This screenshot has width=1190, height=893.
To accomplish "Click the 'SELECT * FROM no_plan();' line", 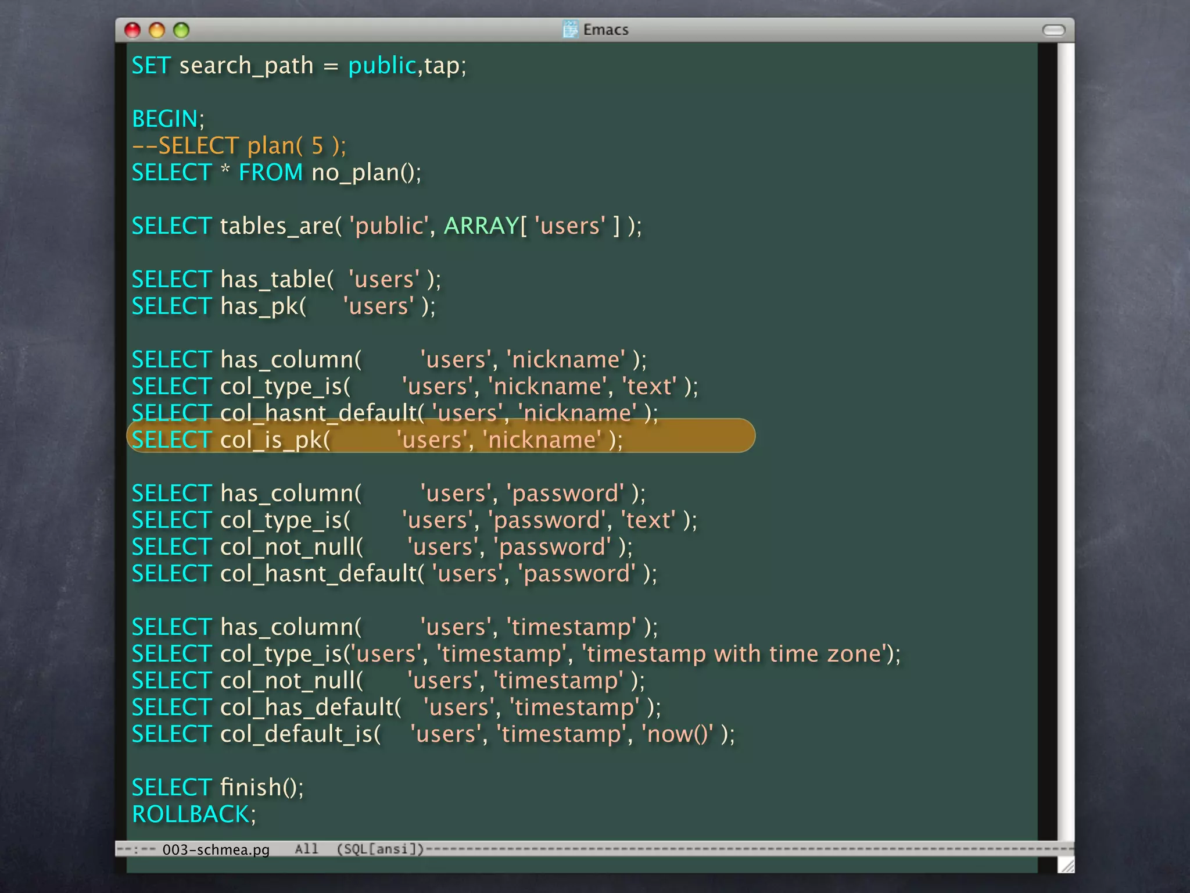I will [x=277, y=173].
